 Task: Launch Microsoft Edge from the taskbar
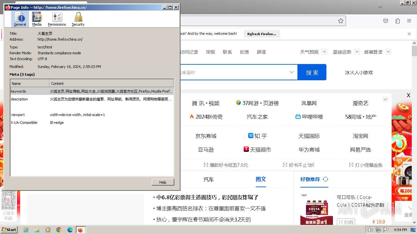pyautogui.click(x=70, y=230)
